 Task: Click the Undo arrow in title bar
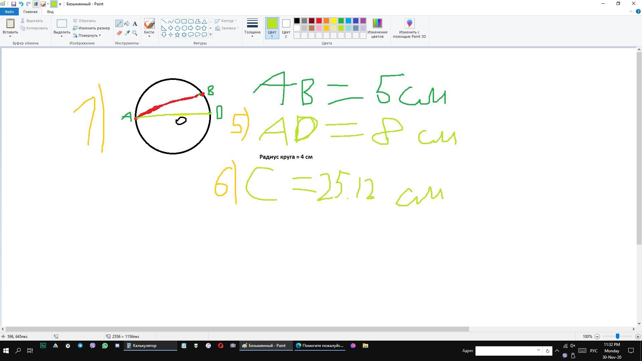pos(21,4)
